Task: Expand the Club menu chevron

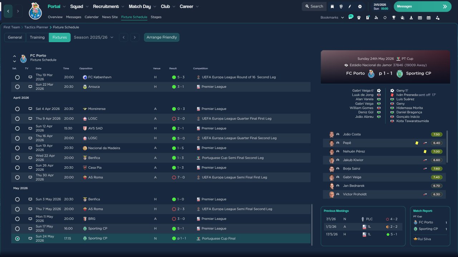Action: point(174,7)
